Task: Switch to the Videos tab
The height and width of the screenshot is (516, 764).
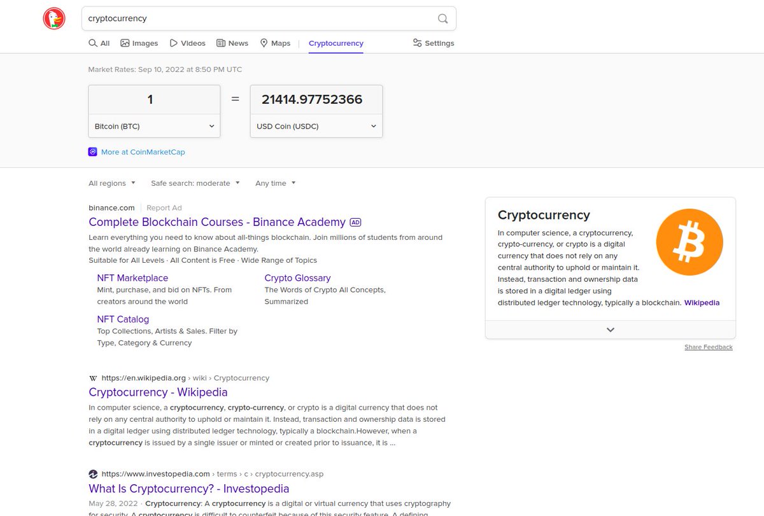Action: tap(187, 43)
